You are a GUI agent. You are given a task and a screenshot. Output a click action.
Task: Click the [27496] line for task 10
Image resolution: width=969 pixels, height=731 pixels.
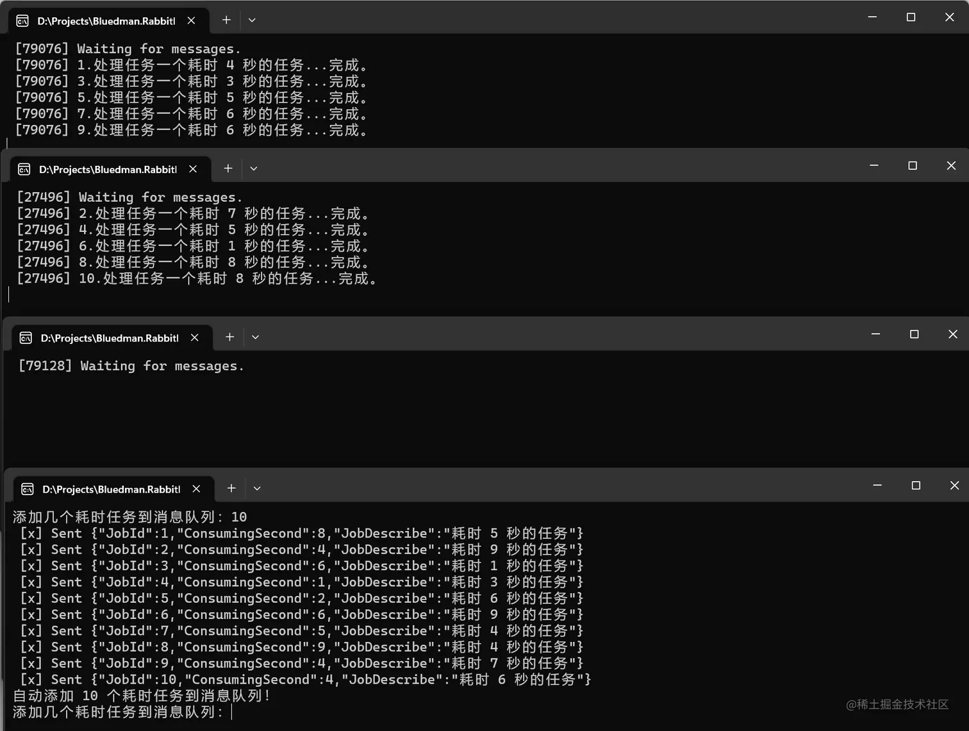[x=197, y=279]
